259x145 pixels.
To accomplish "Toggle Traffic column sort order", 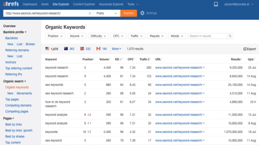I will [x=145, y=59].
